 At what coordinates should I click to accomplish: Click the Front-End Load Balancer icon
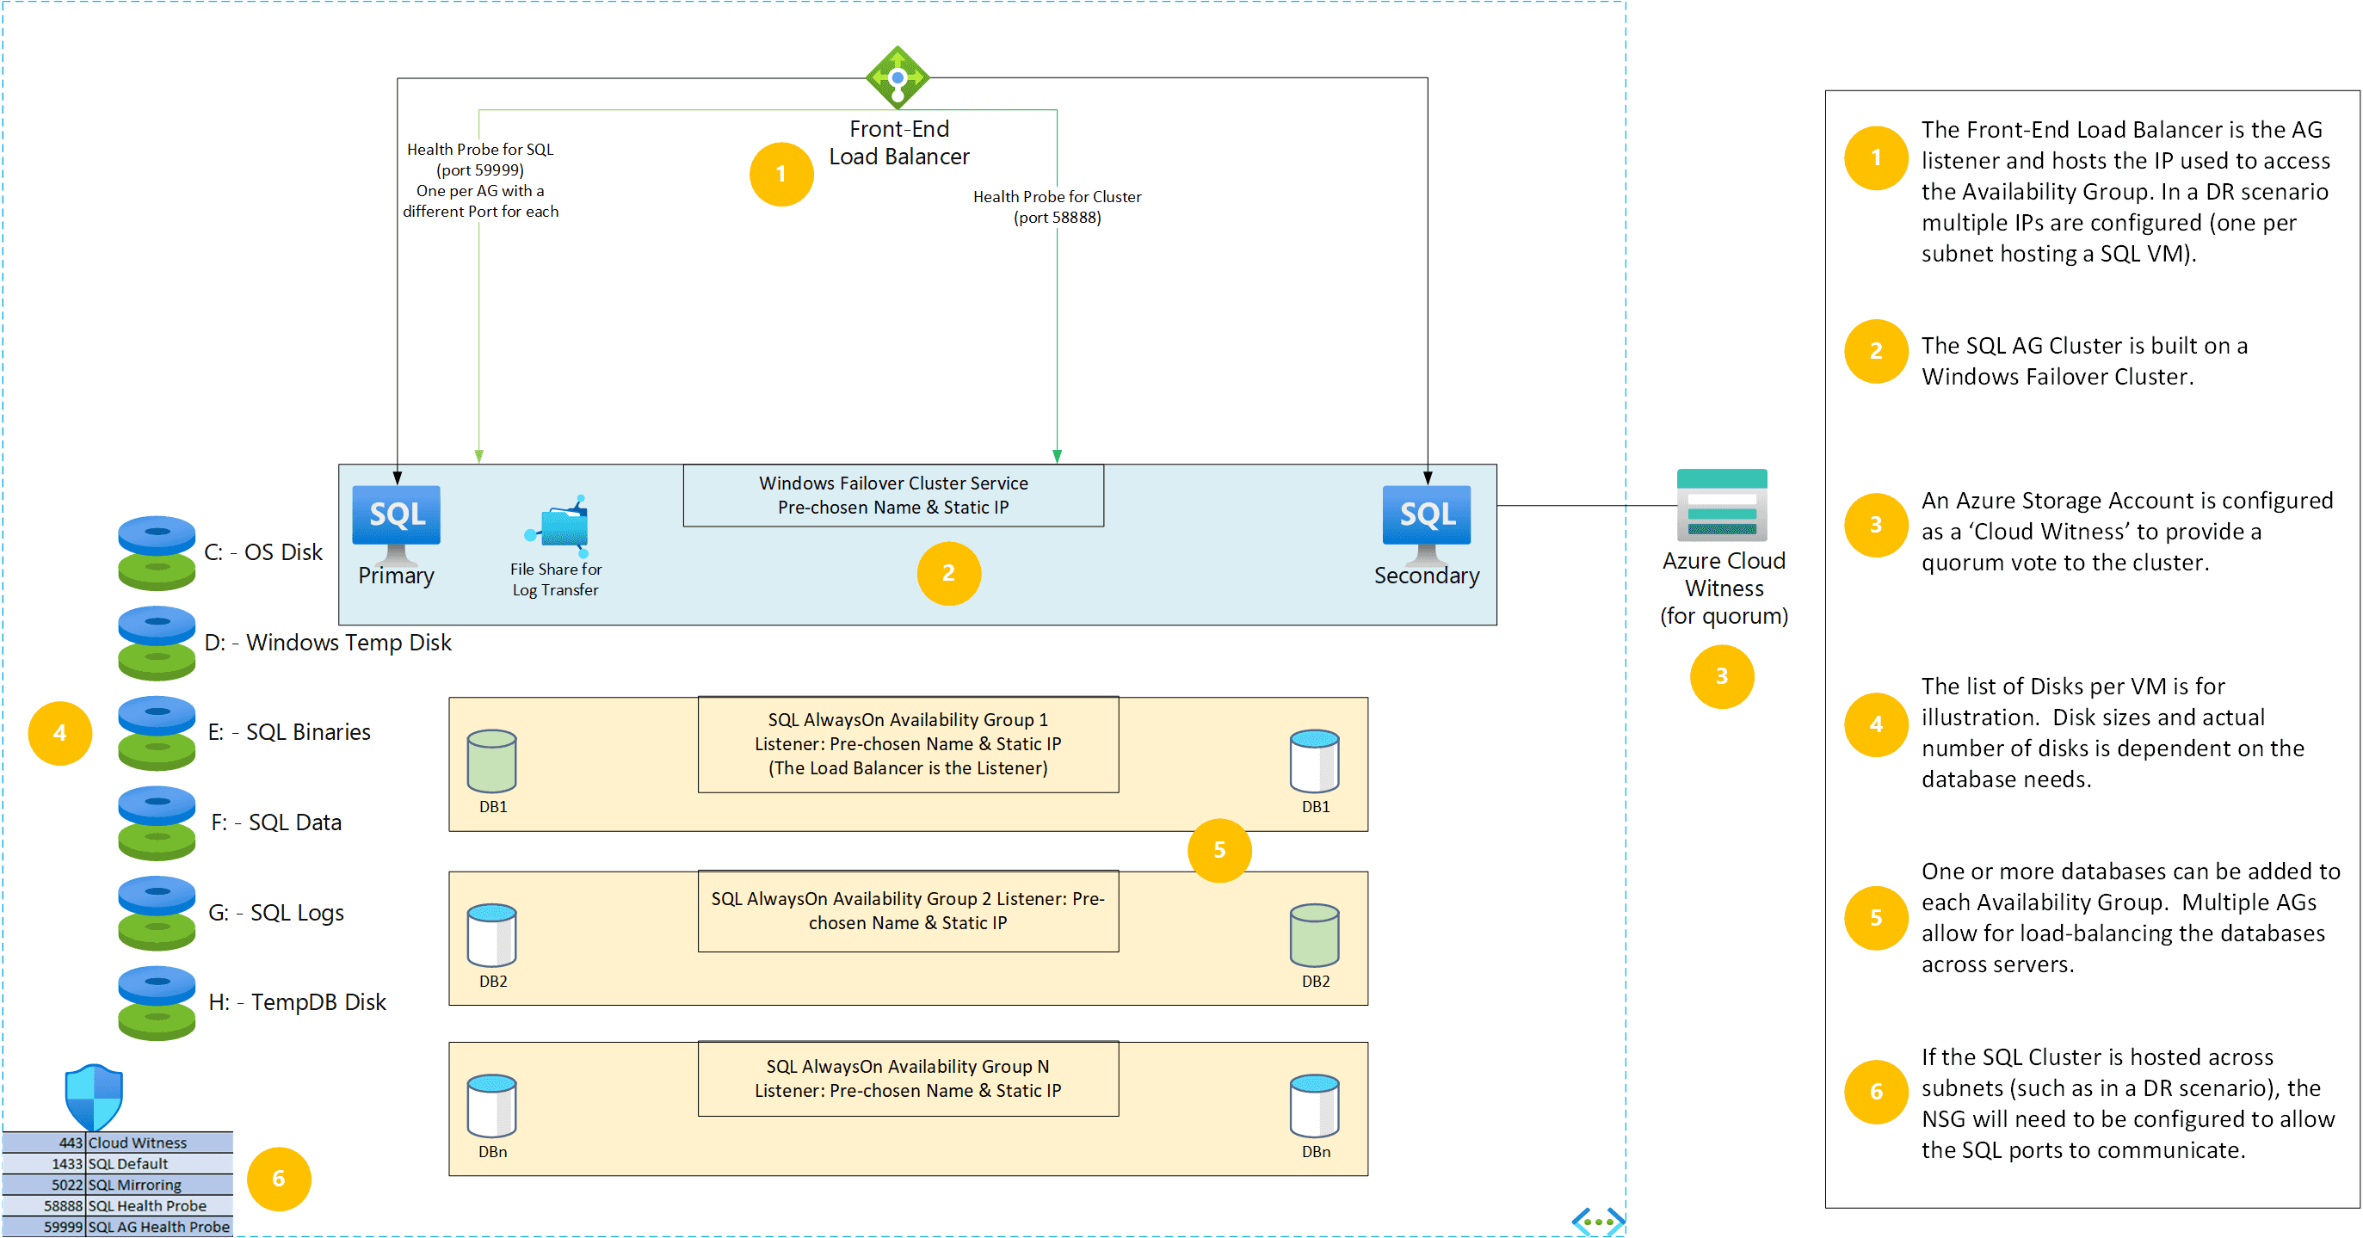point(898,78)
